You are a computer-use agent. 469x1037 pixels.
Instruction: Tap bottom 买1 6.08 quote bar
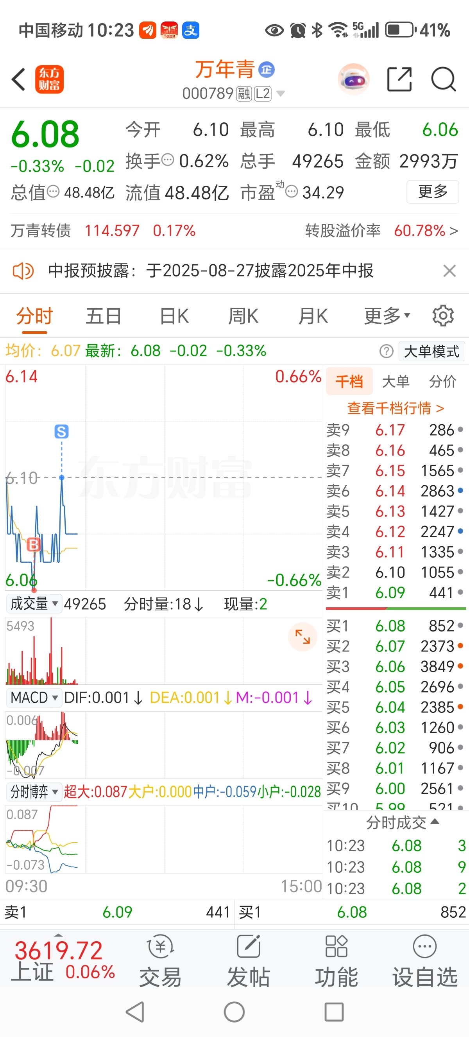[352, 912]
